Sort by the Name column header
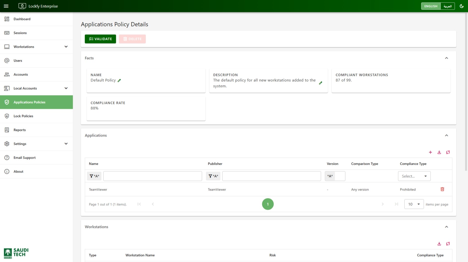 (x=93, y=164)
